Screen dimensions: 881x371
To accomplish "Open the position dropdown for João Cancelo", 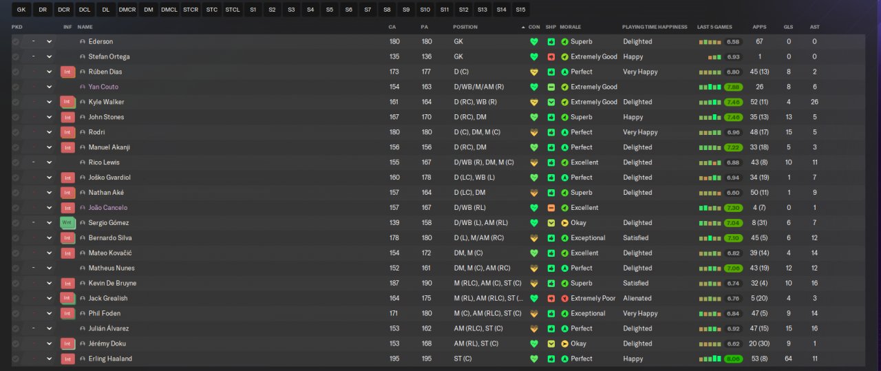I will click(49, 208).
